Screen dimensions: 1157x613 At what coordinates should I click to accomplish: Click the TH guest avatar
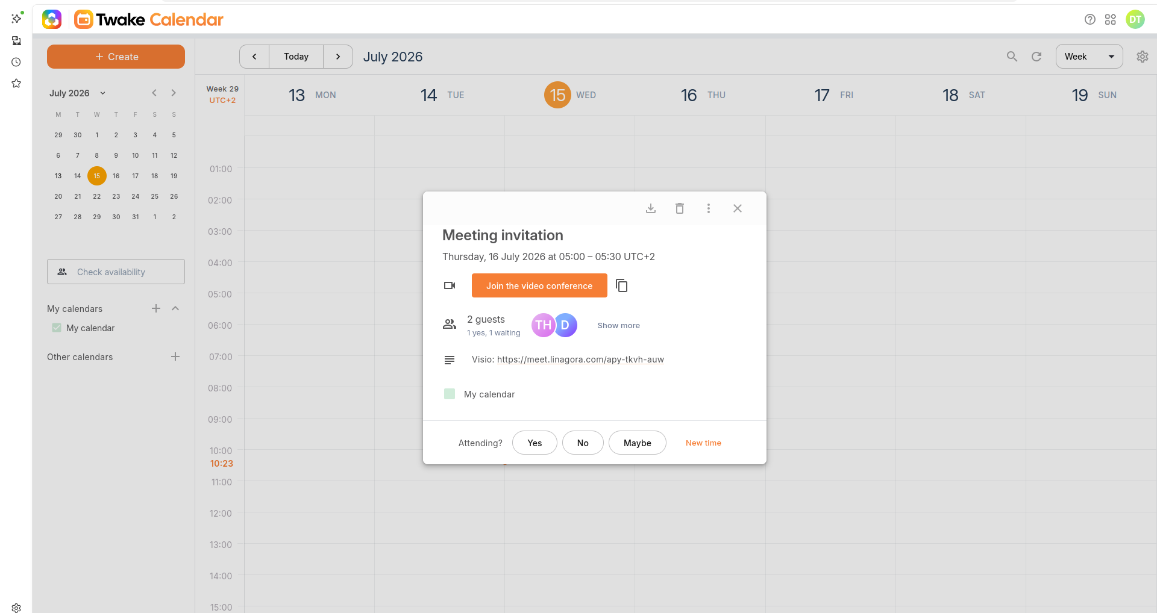tap(543, 325)
